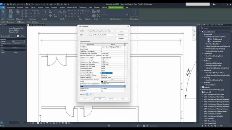Close the L1 - Architectural view tab
232x130 pixels.
(43, 25)
